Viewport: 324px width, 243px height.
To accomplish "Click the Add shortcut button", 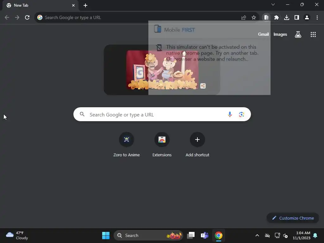I will pos(197,145).
